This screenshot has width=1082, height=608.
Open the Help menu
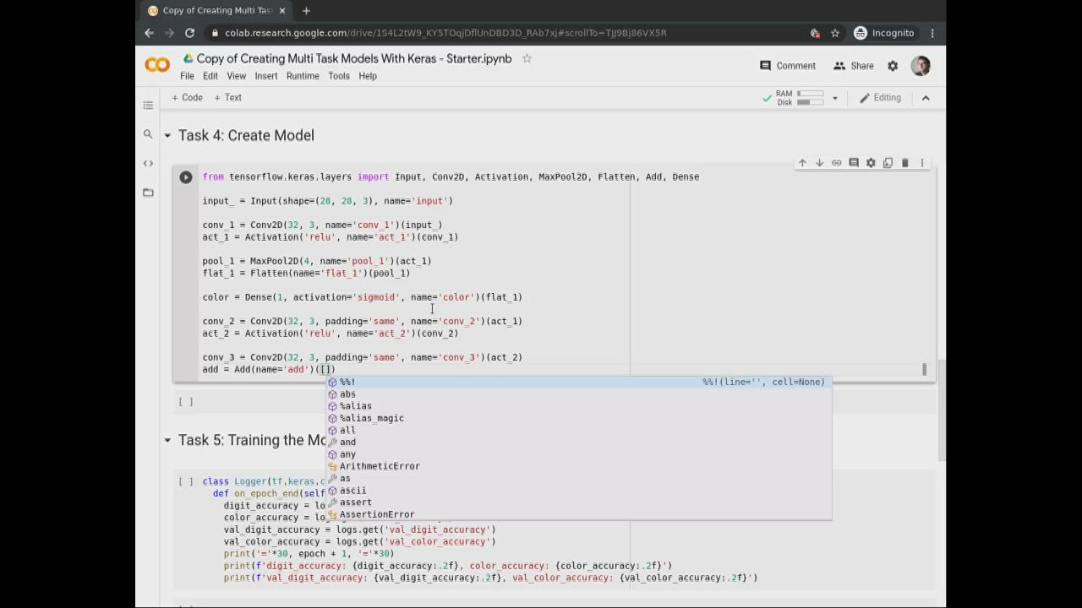pyautogui.click(x=368, y=76)
